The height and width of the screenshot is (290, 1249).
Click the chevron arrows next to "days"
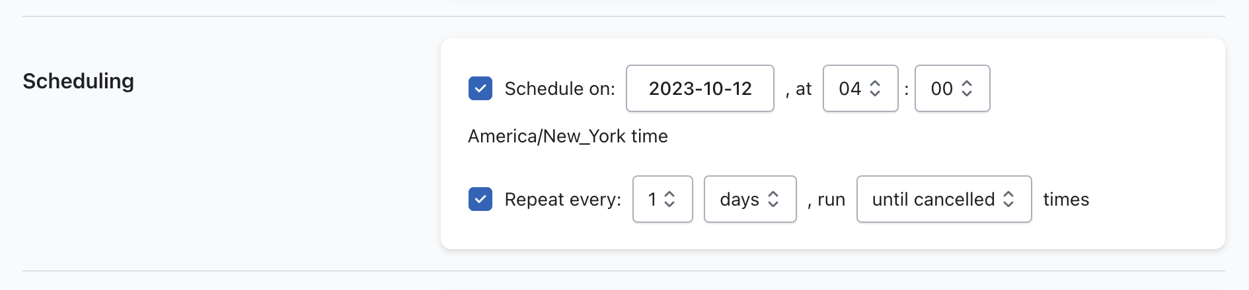773,199
